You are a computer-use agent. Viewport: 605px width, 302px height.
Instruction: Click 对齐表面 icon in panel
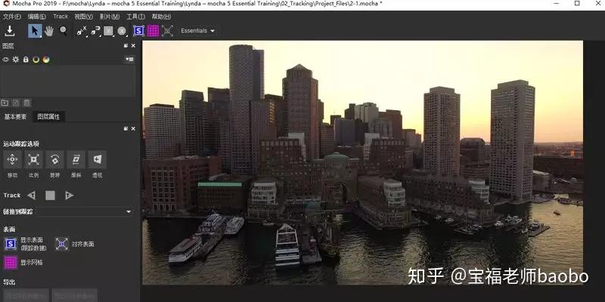pos(62,244)
